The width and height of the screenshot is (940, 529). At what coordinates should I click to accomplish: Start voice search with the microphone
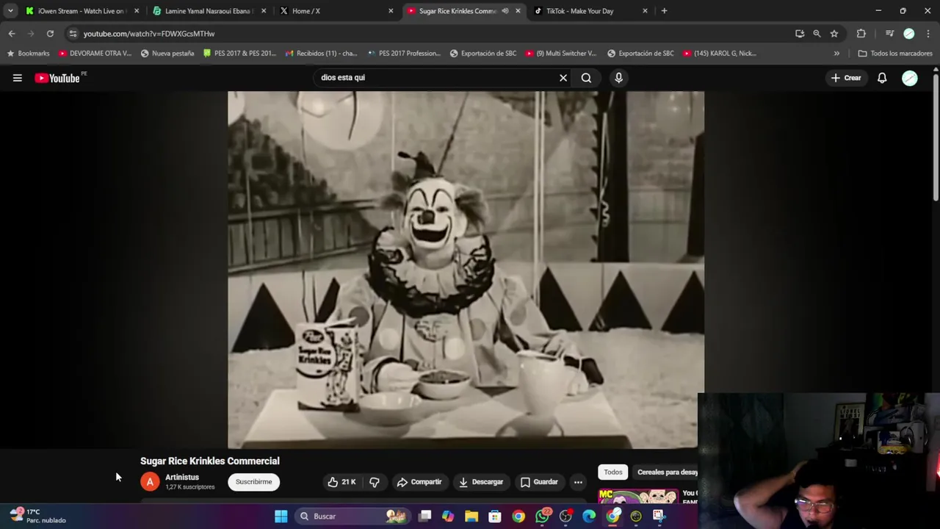click(618, 78)
